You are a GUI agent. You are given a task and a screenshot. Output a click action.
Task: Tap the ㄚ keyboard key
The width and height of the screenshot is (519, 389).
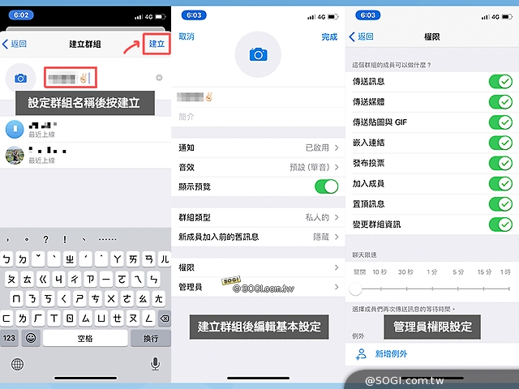point(117,259)
